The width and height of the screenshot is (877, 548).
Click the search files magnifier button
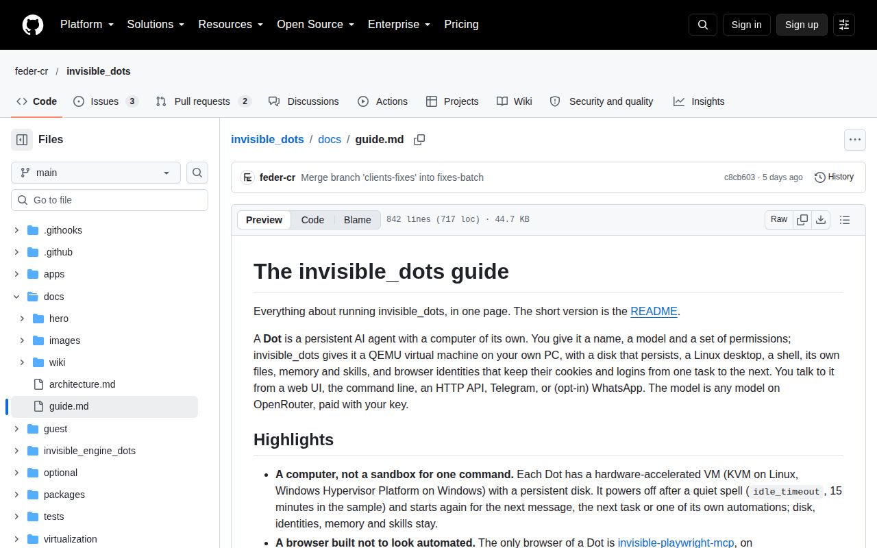[197, 173]
